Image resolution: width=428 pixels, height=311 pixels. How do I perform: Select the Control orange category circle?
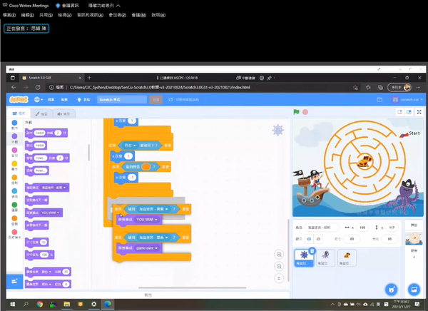coord(14,178)
